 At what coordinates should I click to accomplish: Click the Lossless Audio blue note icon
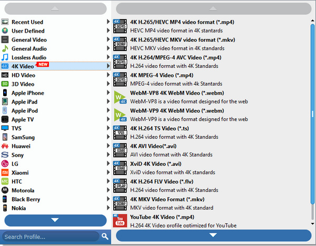(x=5, y=57)
